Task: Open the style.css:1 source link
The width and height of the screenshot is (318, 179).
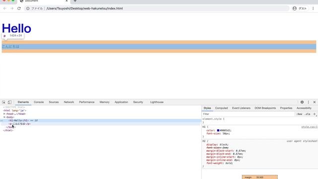Action: tap(309, 127)
